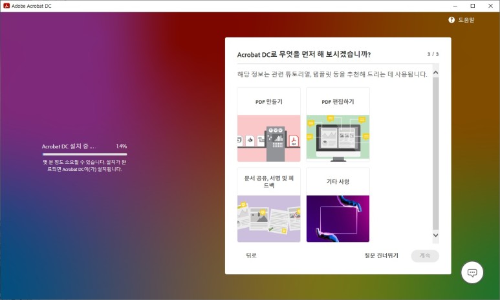Click the Adobe Acrobat icon in title bar
Viewport: 500px width, 300px height.
pyautogui.click(x=6, y=6)
